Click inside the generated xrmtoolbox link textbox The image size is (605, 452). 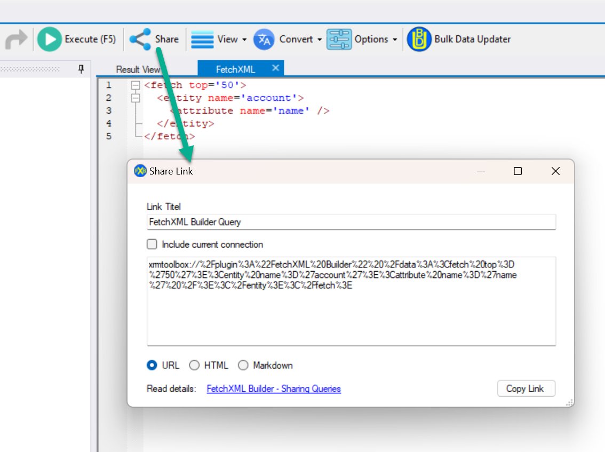[x=351, y=301]
